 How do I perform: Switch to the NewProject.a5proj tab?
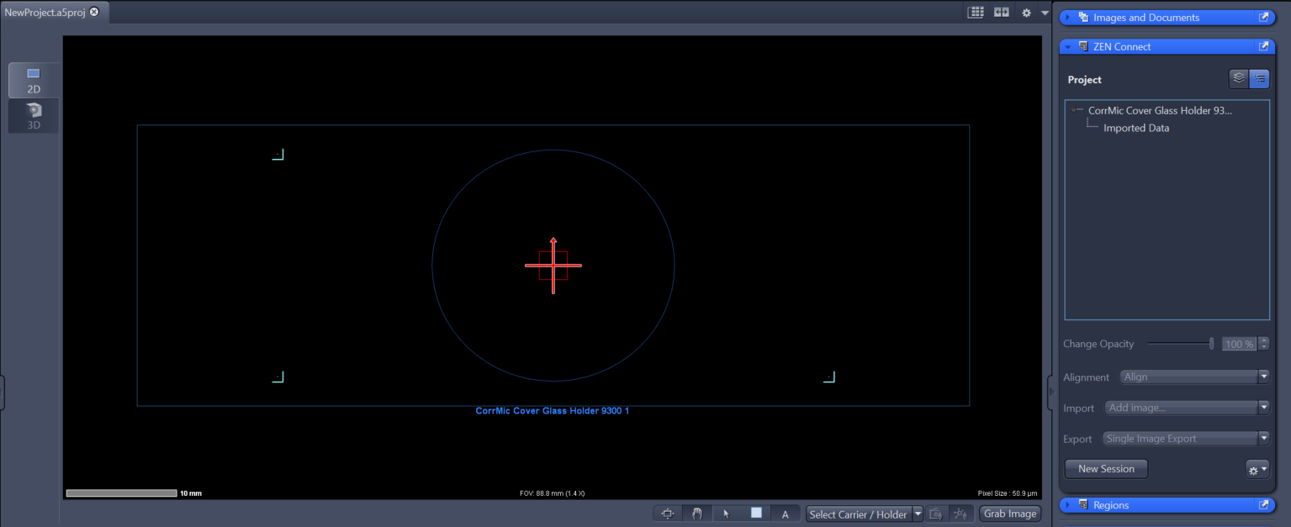click(x=46, y=12)
